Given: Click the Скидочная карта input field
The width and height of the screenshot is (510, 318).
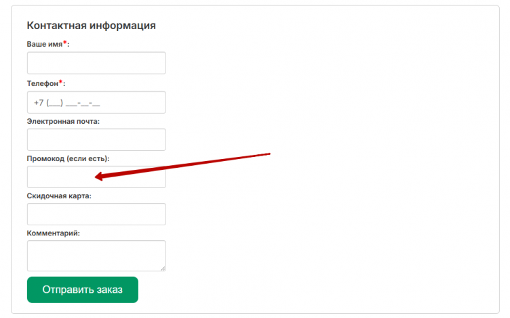Looking at the screenshot, I should [96, 214].
